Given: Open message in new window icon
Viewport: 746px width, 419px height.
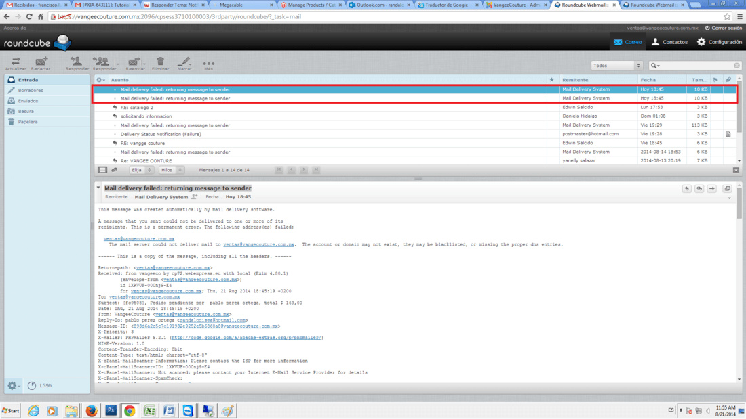Looking at the screenshot, I should click(727, 189).
